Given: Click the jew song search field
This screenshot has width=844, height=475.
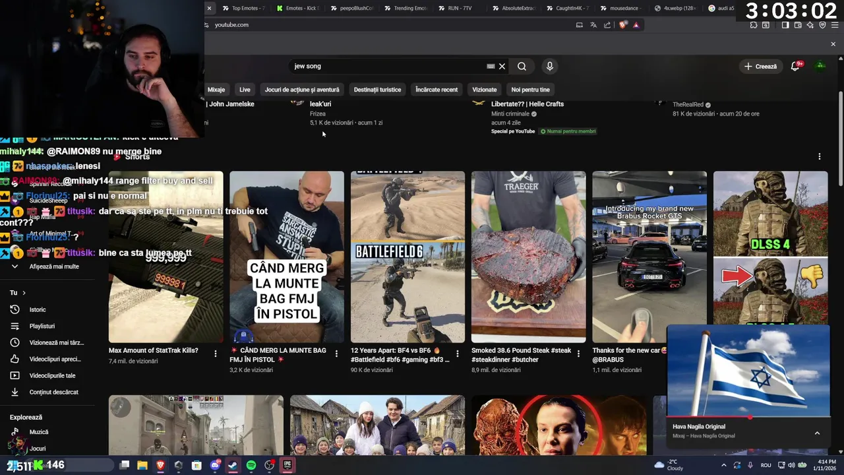Looking at the screenshot, I should (x=389, y=66).
